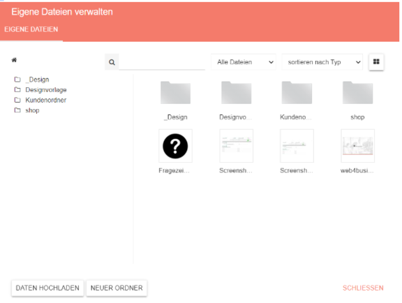The height and width of the screenshot is (303, 402).
Task: Select shop label in folder tree
Action: coord(32,110)
